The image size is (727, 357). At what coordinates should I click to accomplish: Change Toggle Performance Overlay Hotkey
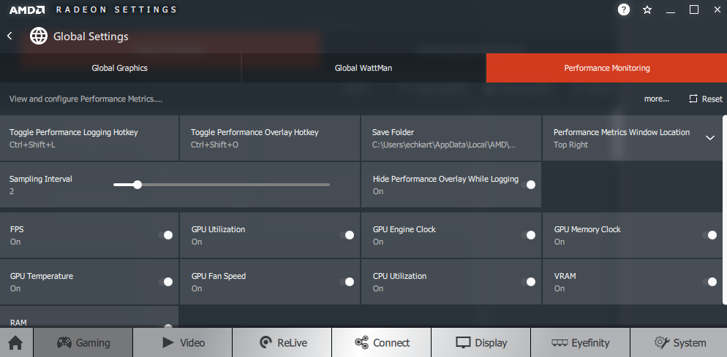[270, 138]
